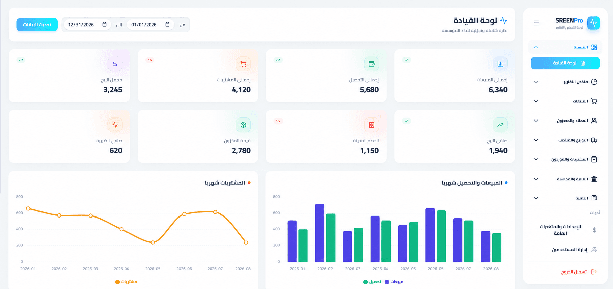Click تسجيل الخروج link
This screenshot has height=289, width=613.
tap(579, 272)
